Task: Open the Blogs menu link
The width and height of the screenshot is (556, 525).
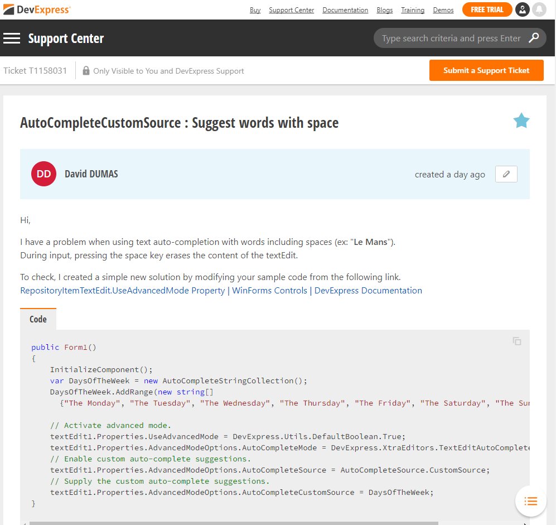Action: click(x=384, y=10)
